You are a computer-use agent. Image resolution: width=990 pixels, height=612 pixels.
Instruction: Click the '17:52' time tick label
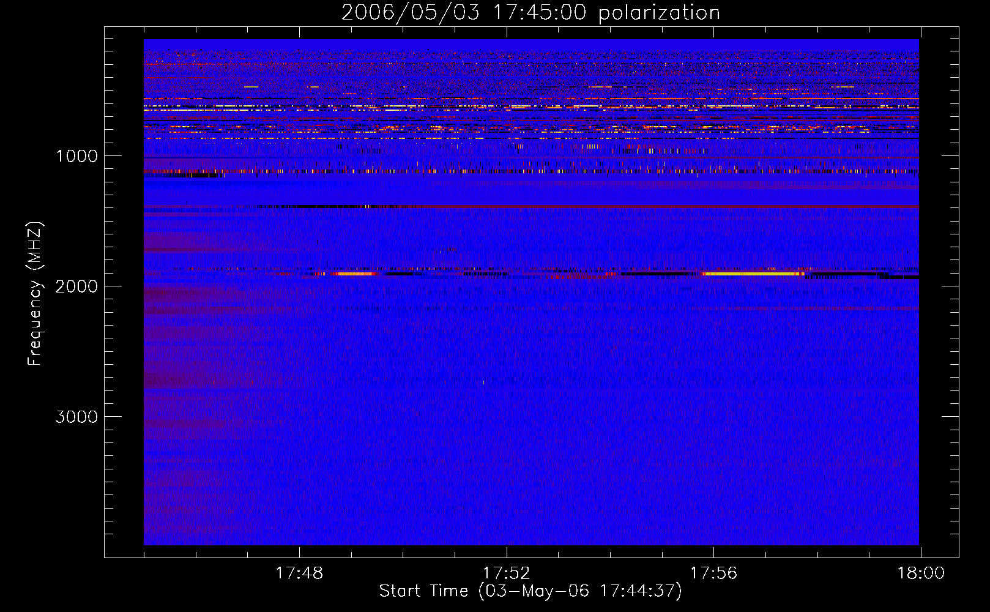507,573
